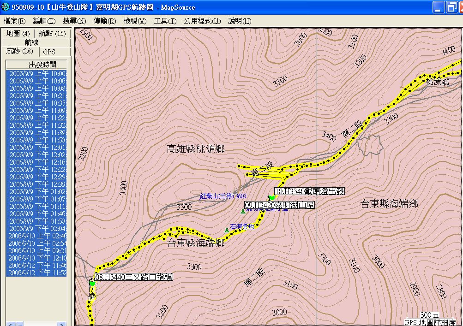
Task: Sort by the 出發時間 column header
Action: tap(36, 65)
